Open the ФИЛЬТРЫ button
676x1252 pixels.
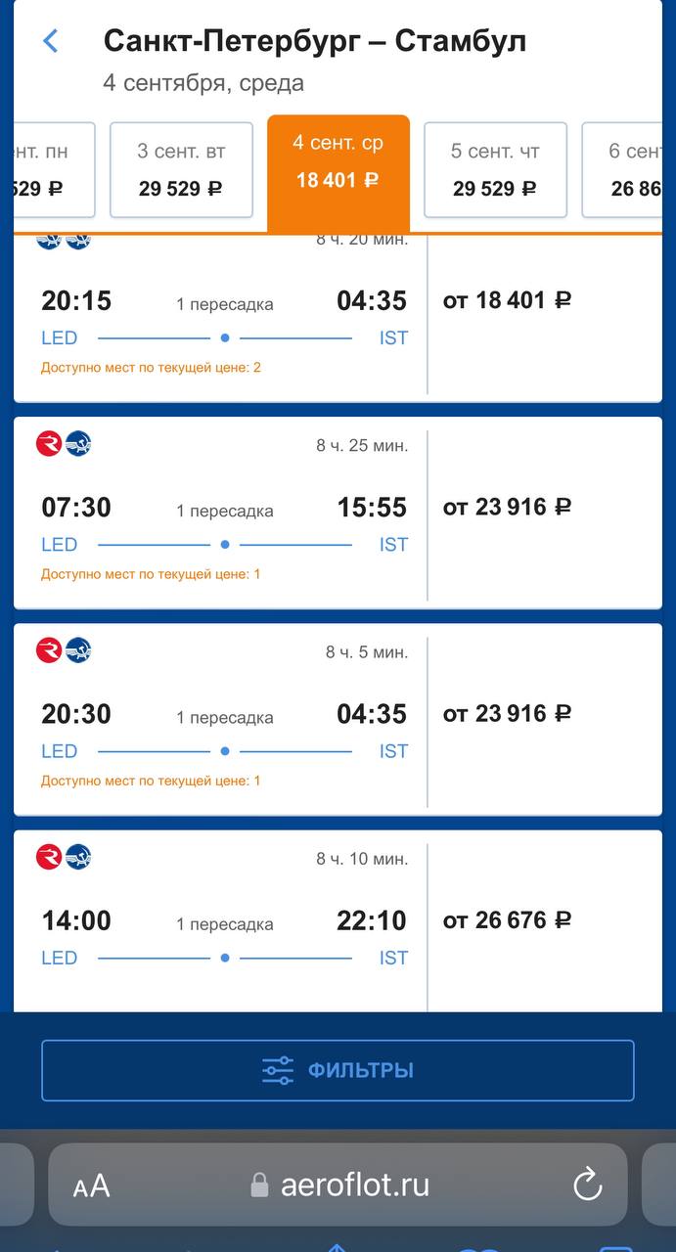pyautogui.click(x=338, y=1070)
